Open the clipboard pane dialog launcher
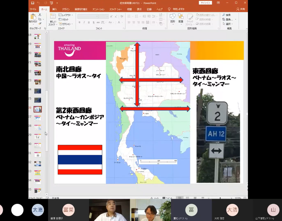The width and height of the screenshot is (282, 221). [x=45, y=28]
